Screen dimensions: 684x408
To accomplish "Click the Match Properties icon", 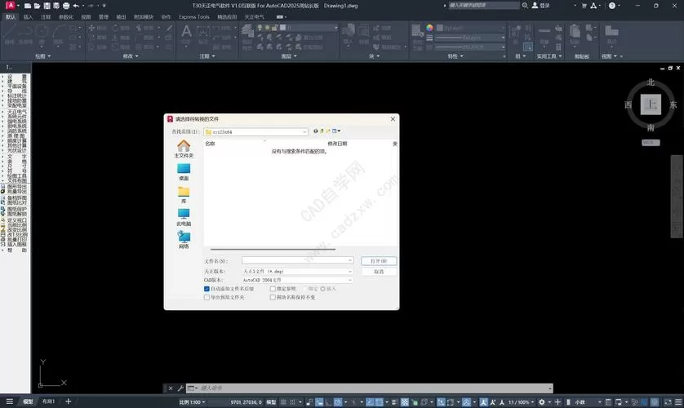I will tap(417, 30).
